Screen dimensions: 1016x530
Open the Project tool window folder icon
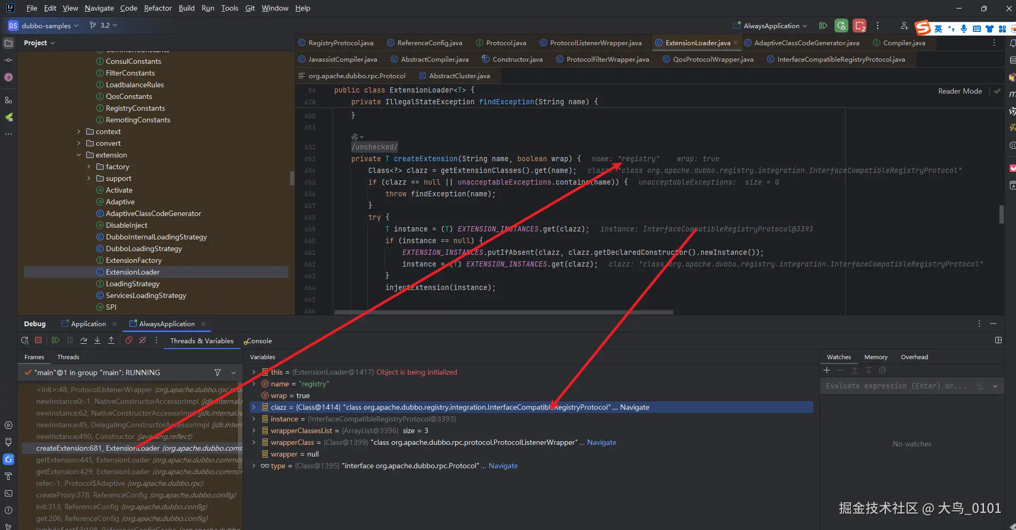click(x=9, y=43)
